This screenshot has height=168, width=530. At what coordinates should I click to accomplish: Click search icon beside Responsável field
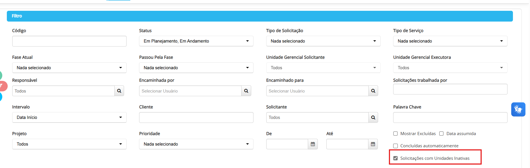(x=119, y=91)
